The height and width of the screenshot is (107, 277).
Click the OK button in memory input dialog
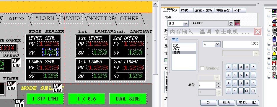[x=208, y=103]
